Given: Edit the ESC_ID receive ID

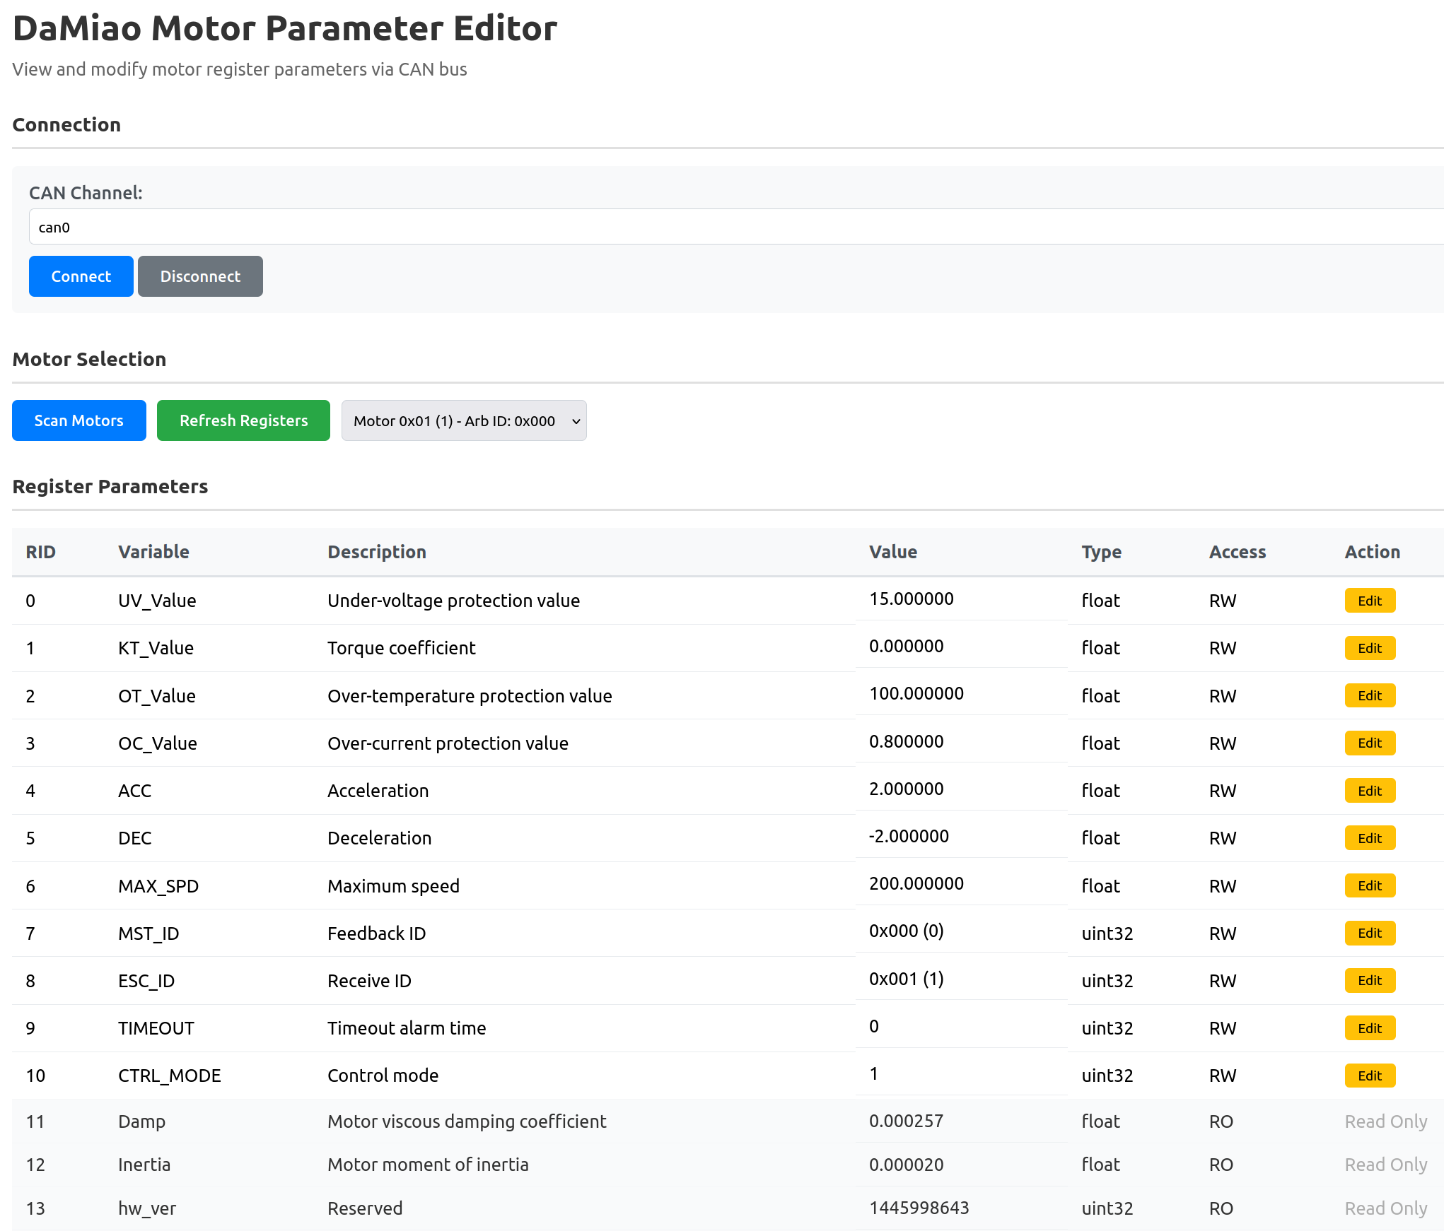Looking at the screenshot, I should (1369, 980).
